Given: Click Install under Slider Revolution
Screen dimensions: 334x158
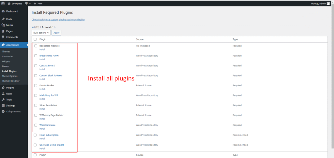Looking at the screenshot, I should coord(42,109).
